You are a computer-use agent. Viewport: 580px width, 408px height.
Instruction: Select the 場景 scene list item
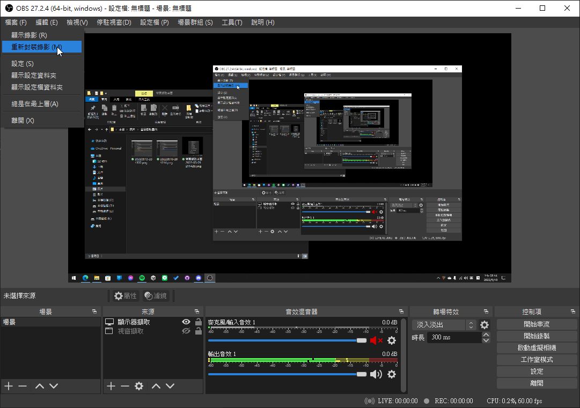coord(50,322)
